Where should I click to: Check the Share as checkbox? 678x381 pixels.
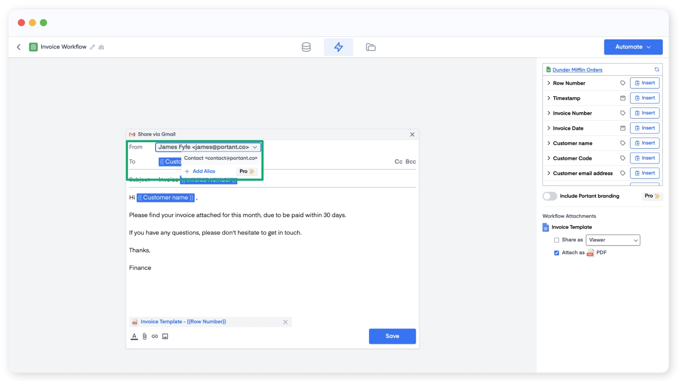point(556,240)
